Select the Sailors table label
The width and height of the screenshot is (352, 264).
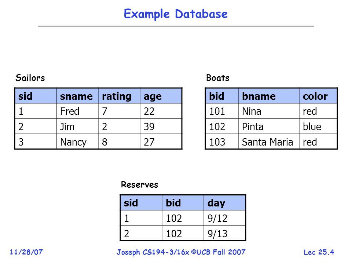30,78
